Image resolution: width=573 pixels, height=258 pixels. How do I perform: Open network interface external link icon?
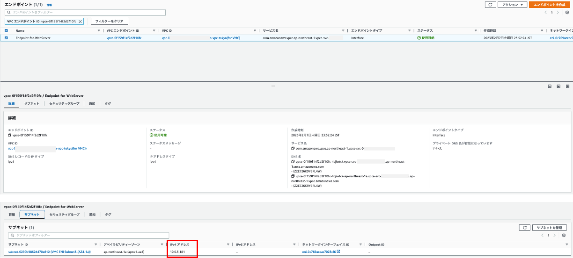(338, 252)
